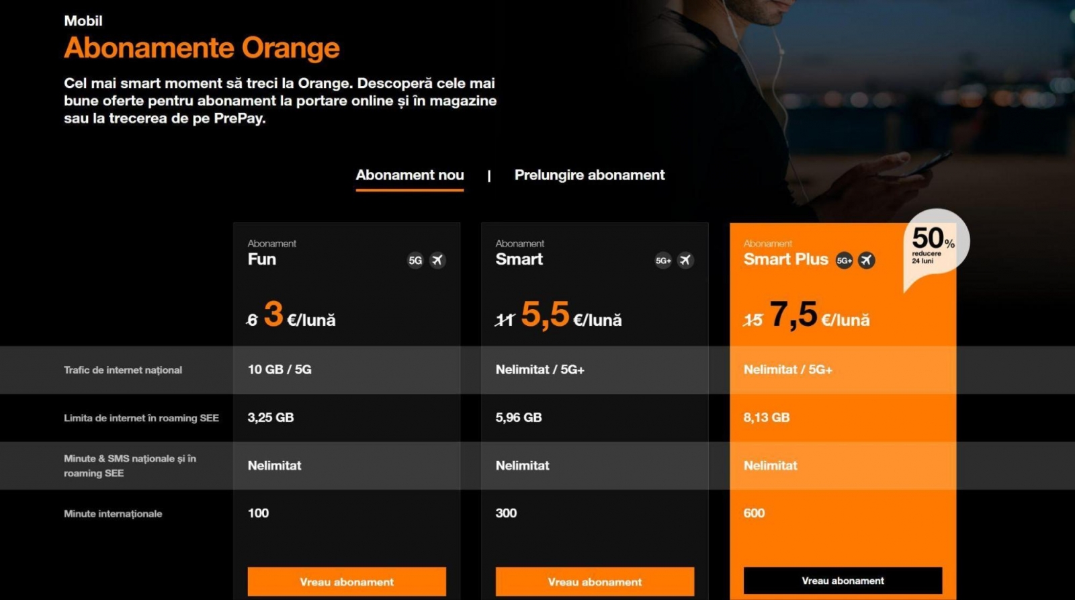Click Vreau abonament for Smart plan

pos(595,582)
